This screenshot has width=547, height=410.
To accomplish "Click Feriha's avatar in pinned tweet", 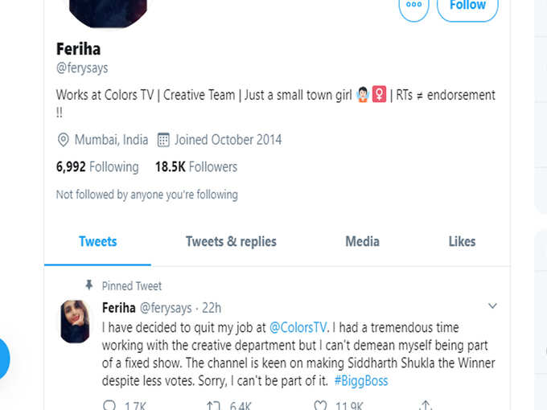I will 75,322.
